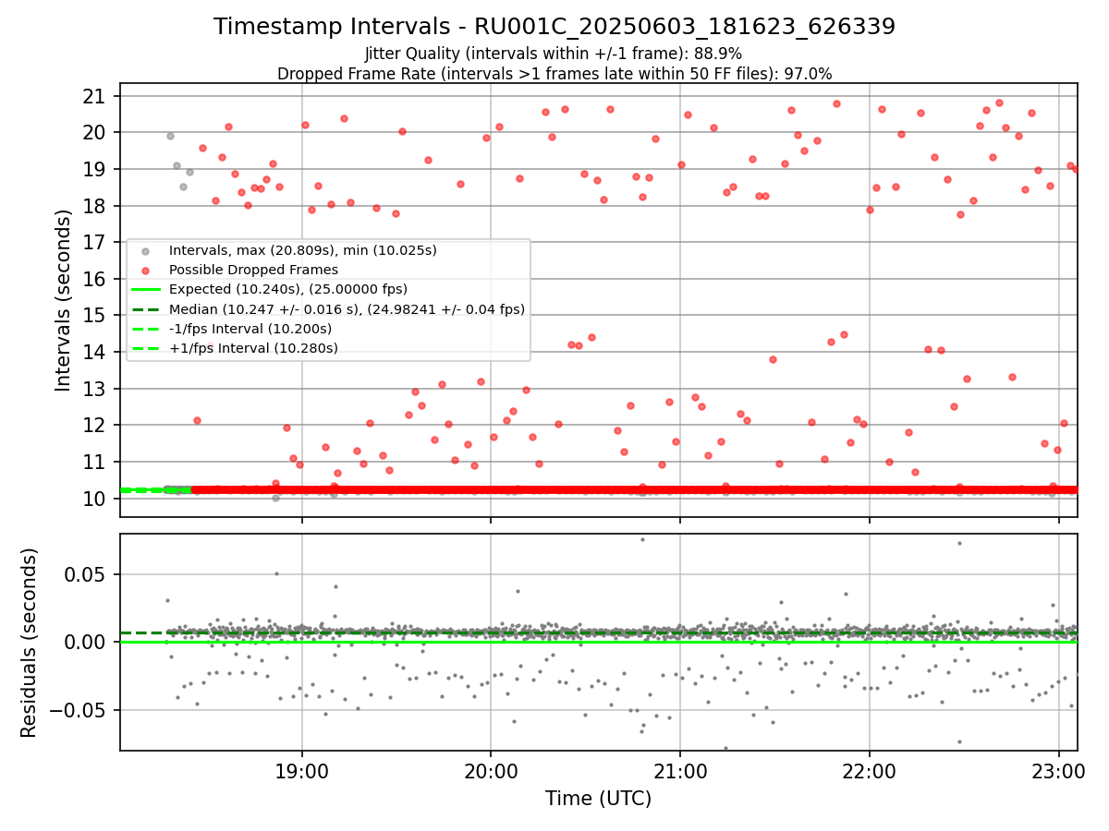
Task: Select the Jitter Quality 88.9% subtitle line
Action: [554, 54]
